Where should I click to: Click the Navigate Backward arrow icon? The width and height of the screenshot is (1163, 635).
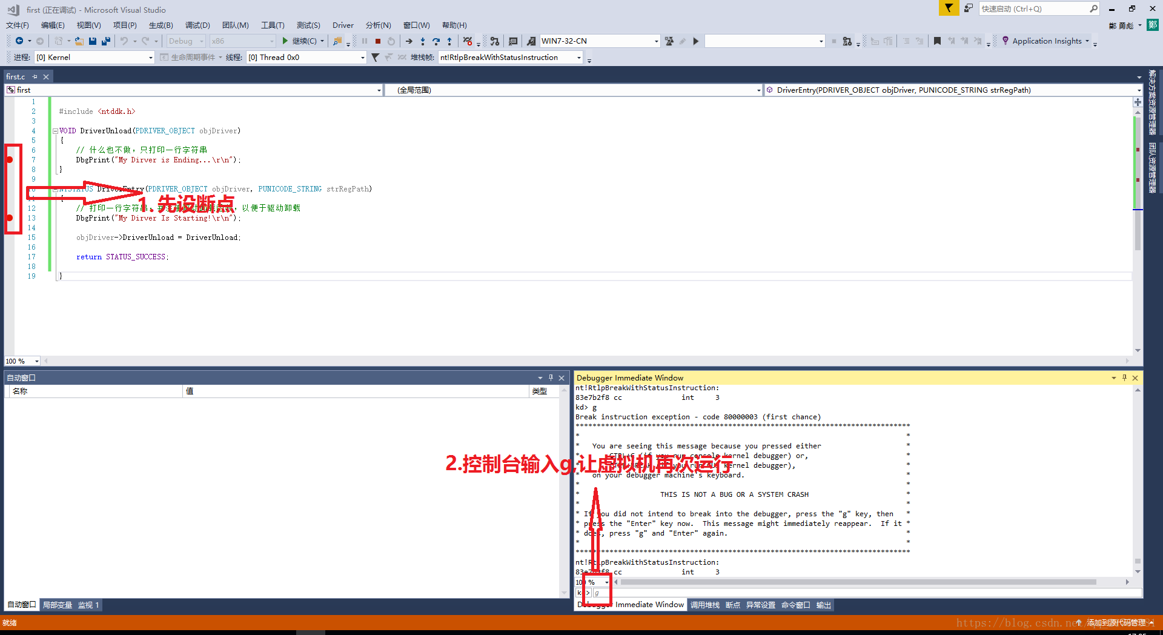[19, 41]
